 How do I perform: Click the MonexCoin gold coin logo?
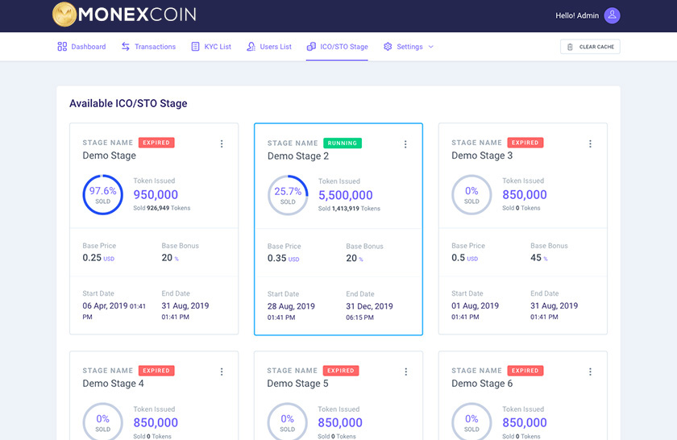pos(64,15)
